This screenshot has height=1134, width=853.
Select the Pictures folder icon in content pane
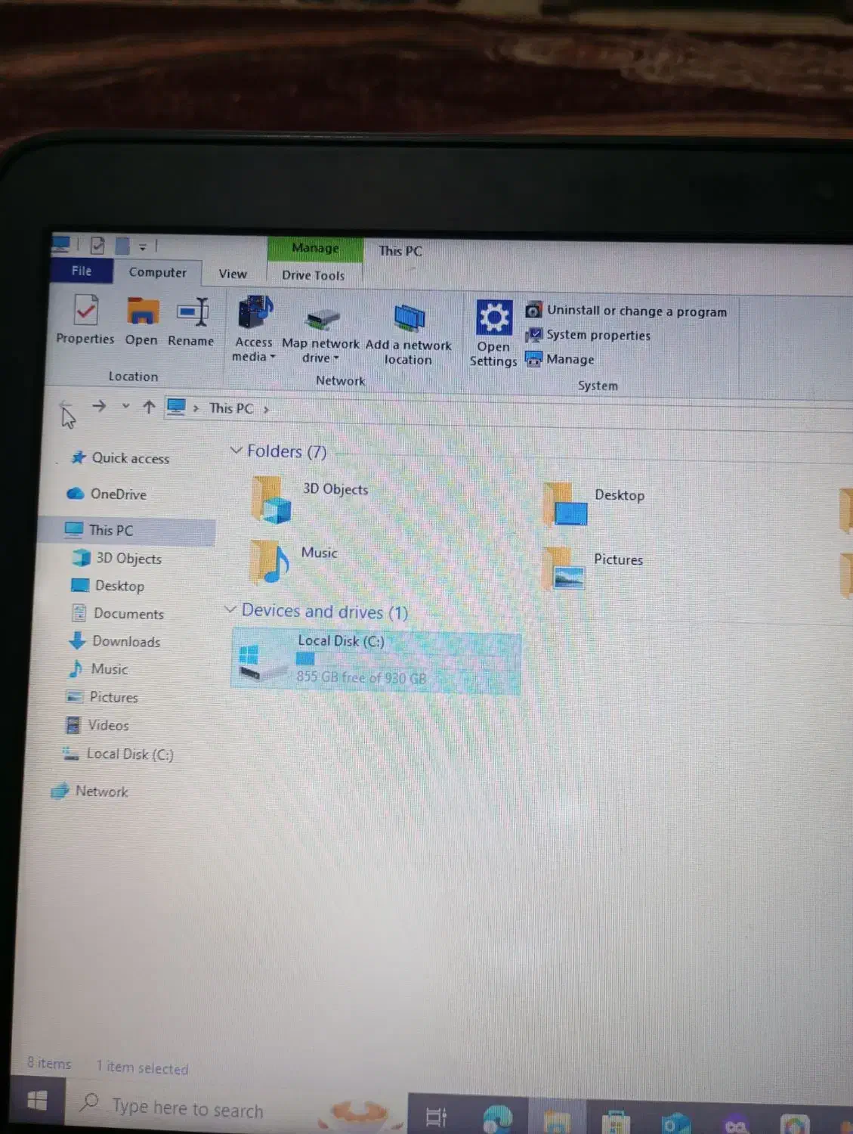(x=564, y=568)
